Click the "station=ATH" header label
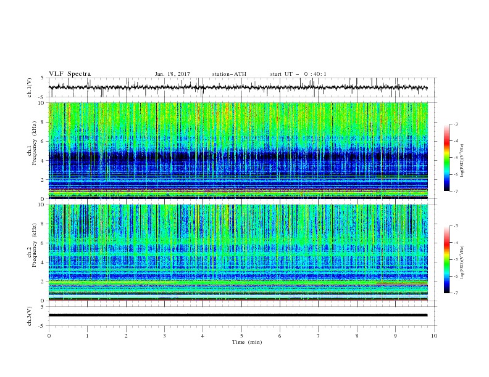489x377 pixels. click(229, 74)
